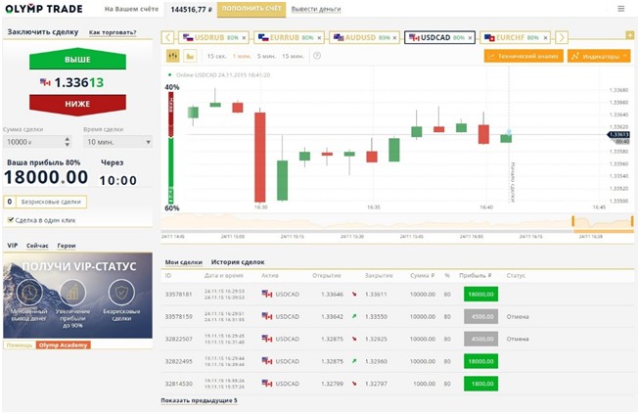Click 'Показать предыдущие 5' link
This screenshot has width=640, height=414.
[x=200, y=400]
